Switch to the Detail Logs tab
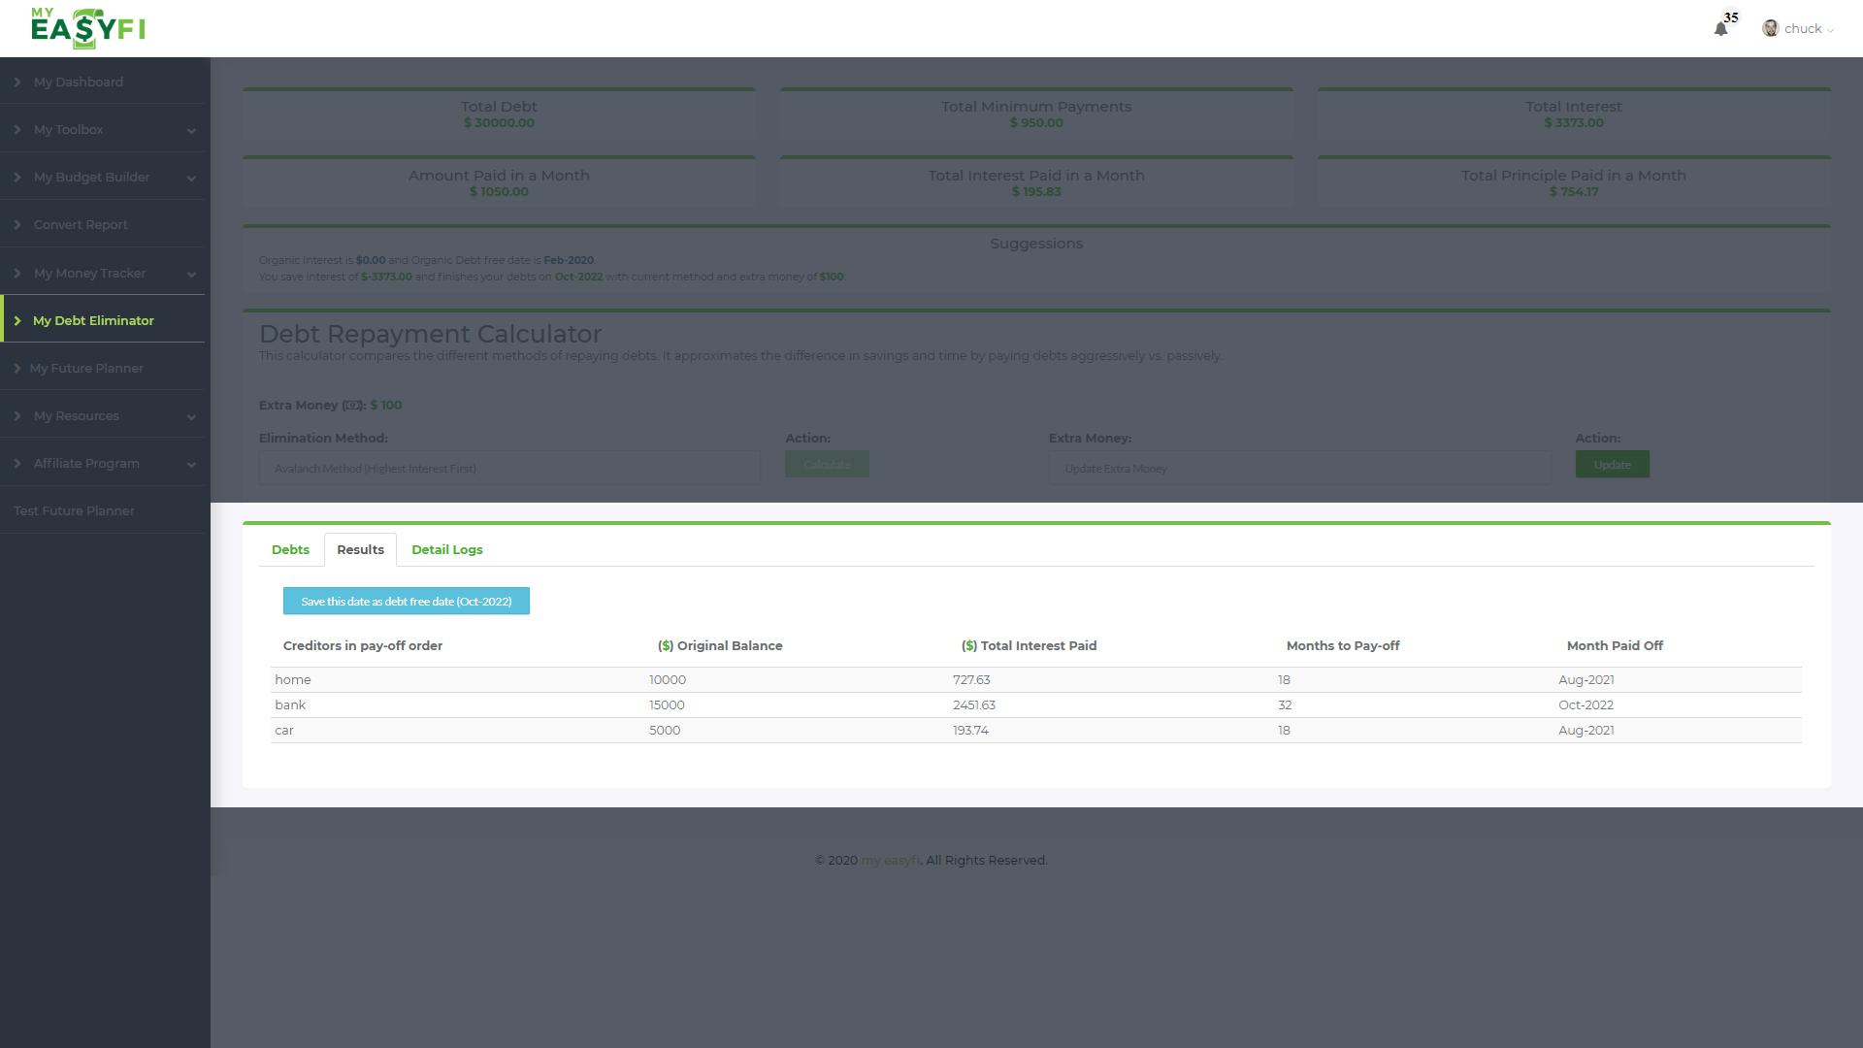The image size is (1863, 1048). pos(446,549)
